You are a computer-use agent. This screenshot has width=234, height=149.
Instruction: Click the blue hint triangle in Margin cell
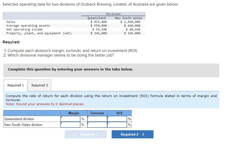click(61, 117)
